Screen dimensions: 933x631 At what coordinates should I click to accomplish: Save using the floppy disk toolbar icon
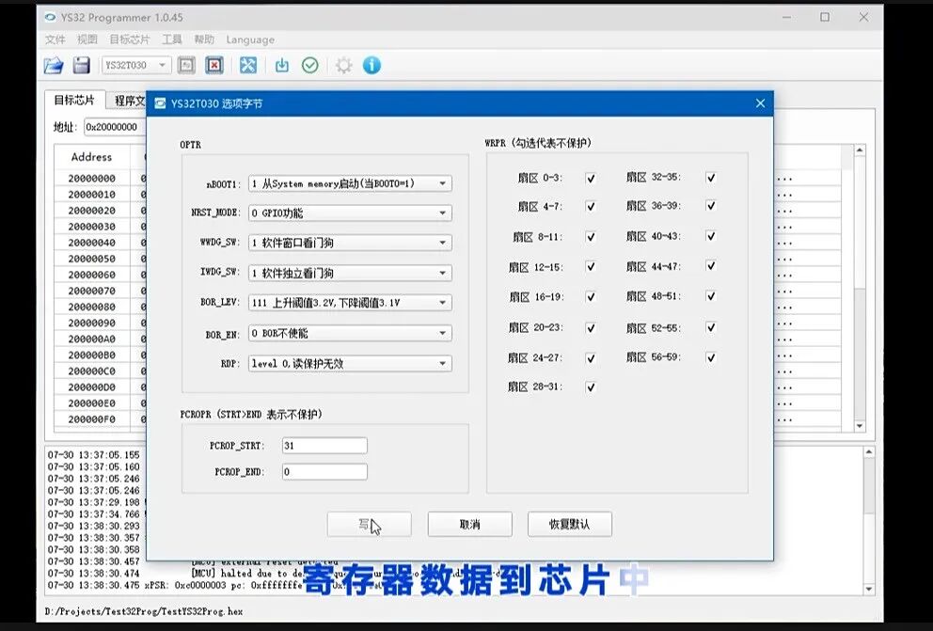click(82, 66)
